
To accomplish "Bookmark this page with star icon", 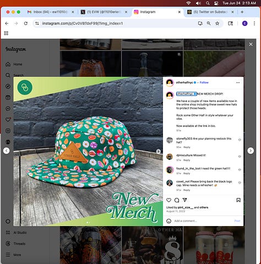I will (217, 24).
